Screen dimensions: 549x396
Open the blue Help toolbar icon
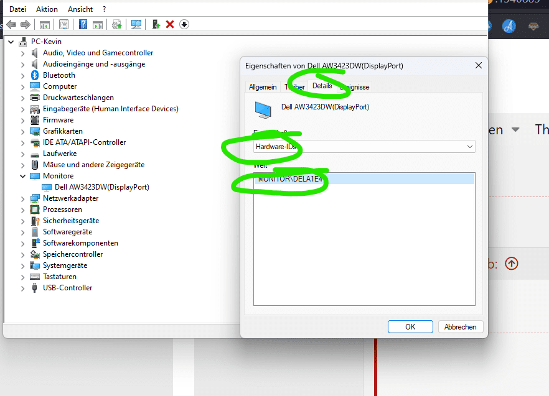click(x=83, y=24)
